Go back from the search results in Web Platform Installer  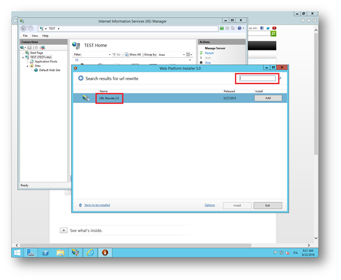tap(81, 78)
